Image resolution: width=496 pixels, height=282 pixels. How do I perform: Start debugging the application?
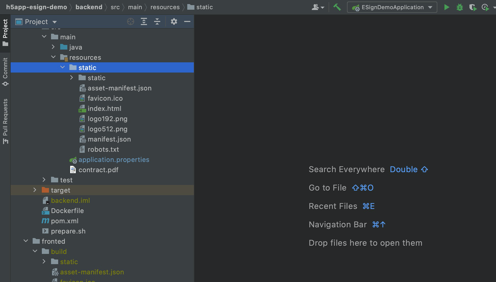[x=460, y=7]
